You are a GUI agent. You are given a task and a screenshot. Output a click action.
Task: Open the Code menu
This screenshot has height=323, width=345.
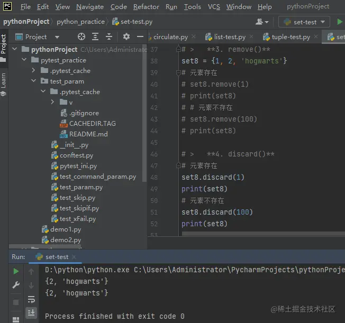119,7
